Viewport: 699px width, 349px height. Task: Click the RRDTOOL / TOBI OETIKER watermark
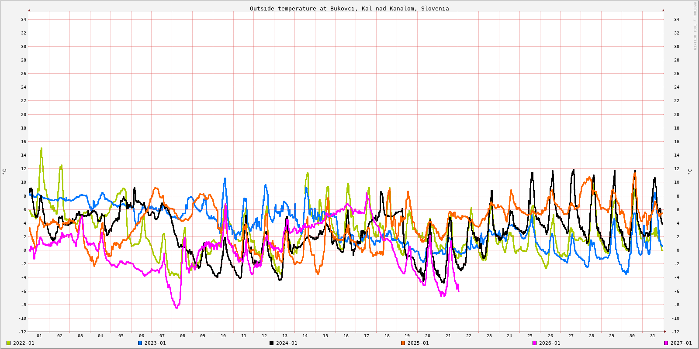pyautogui.click(x=695, y=26)
